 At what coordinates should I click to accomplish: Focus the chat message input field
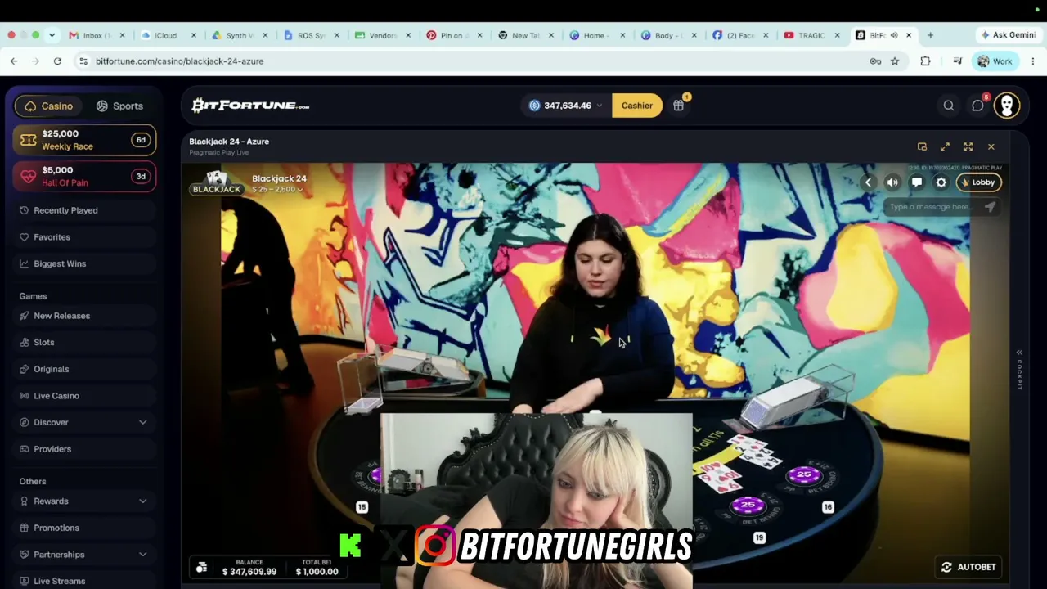pos(932,207)
